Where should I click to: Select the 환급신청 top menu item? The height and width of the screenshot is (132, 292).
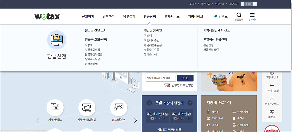(x=150, y=17)
